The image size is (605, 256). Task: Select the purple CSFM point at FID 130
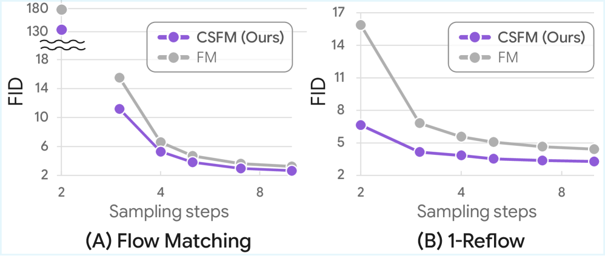(61, 30)
